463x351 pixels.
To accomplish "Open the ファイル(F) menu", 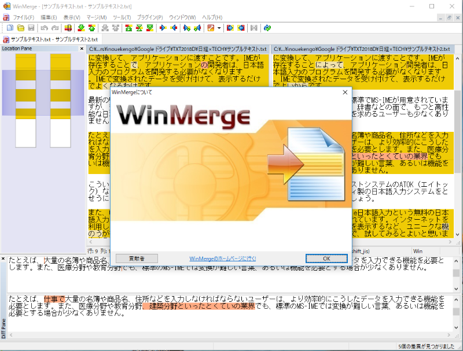I will click(x=24, y=17).
